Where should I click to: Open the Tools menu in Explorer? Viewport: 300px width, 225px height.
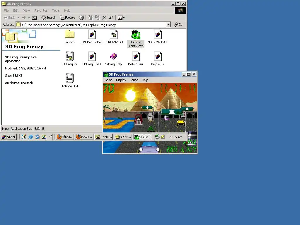point(56,11)
